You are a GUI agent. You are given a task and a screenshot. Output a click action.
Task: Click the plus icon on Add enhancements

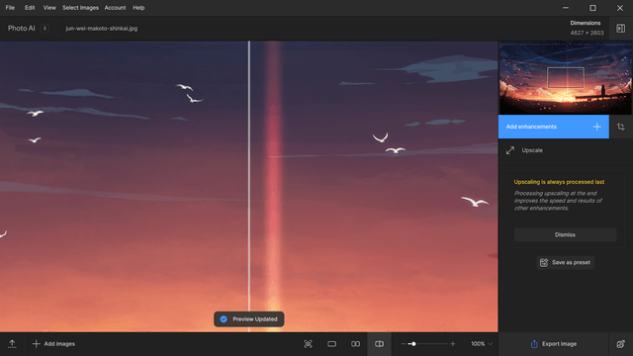[x=596, y=127]
